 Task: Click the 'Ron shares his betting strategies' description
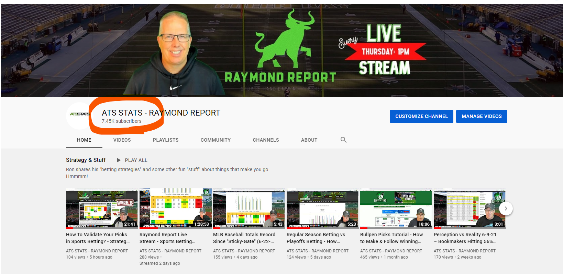[x=167, y=173]
